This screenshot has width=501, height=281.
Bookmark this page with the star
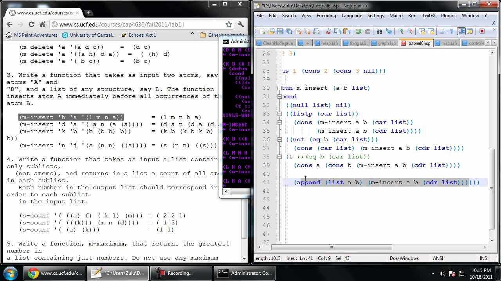pos(229,24)
